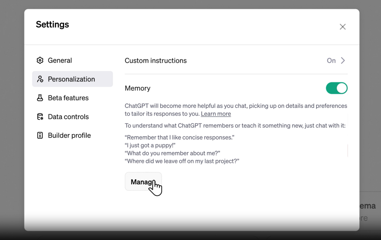
Task: Expand Custom instructions using the chevron arrow
Action: pos(343,60)
